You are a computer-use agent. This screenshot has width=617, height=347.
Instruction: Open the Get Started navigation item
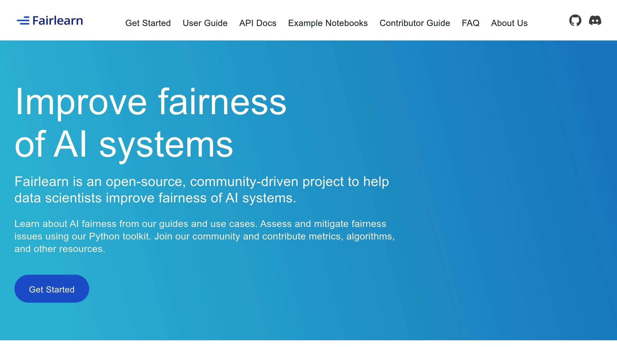[x=148, y=23]
